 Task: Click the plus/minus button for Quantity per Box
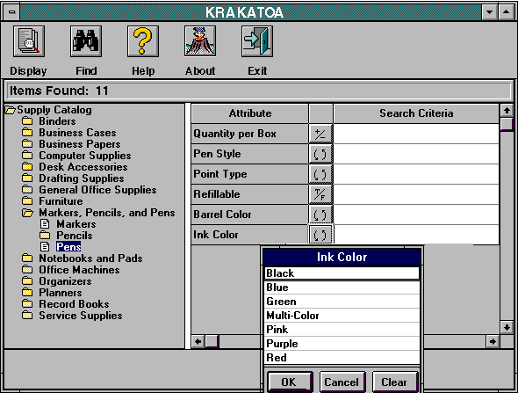pyautogui.click(x=320, y=134)
